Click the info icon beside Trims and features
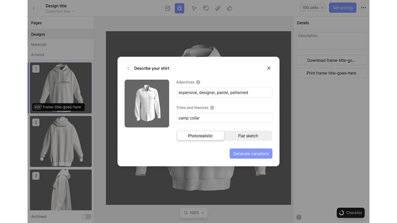Viewport: 397px width, 223px height. pyautogui.click(x=212, y=108)
